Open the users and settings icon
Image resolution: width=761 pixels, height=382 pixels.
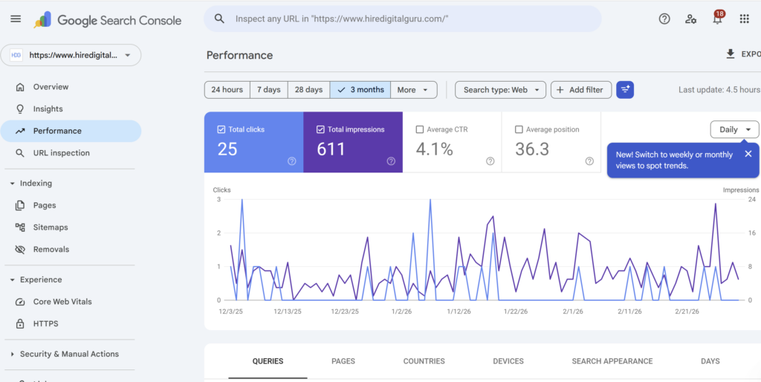pos(691,19)
